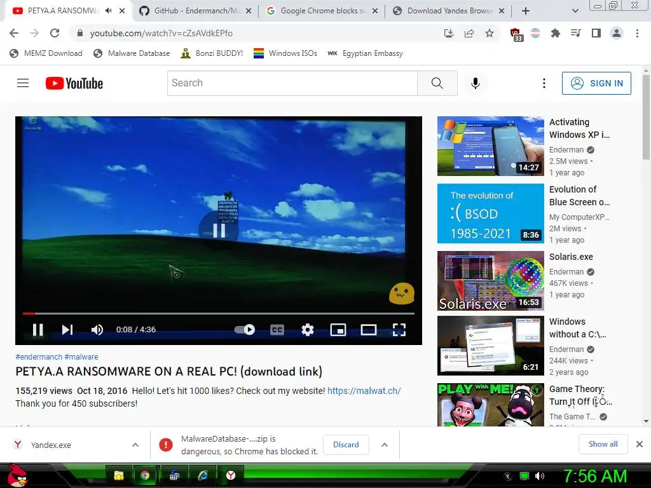Click the #endermanch hashtag
Viewport: 651px width, 488px height.
tap(39, 357)
